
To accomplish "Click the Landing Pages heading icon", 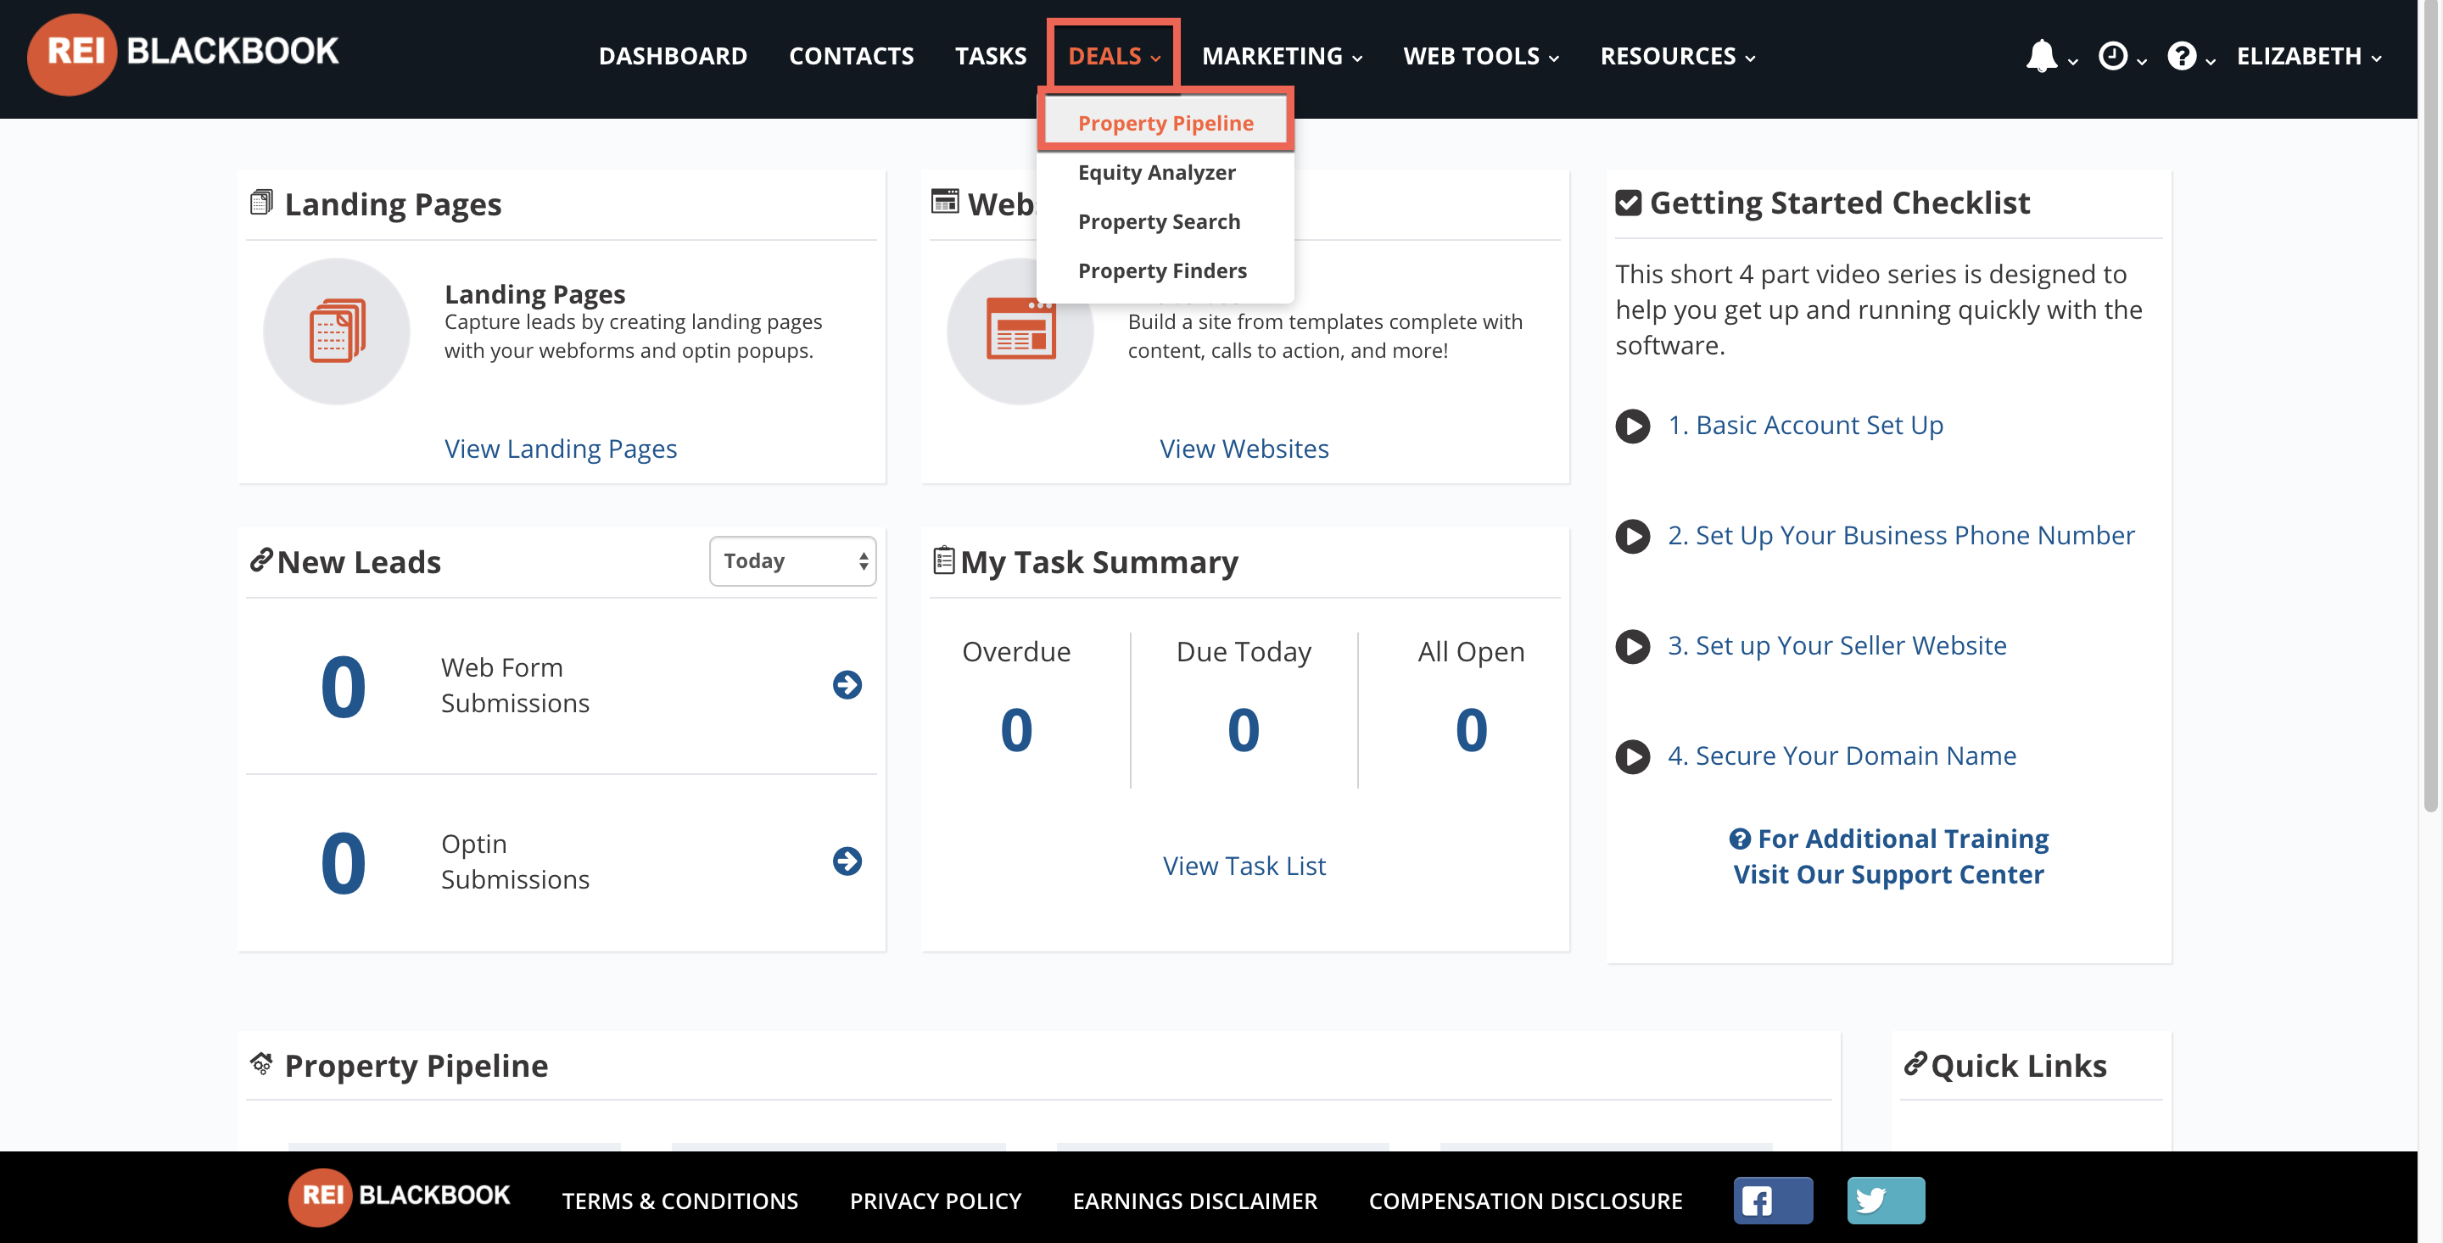I will (x=262, y=202).
